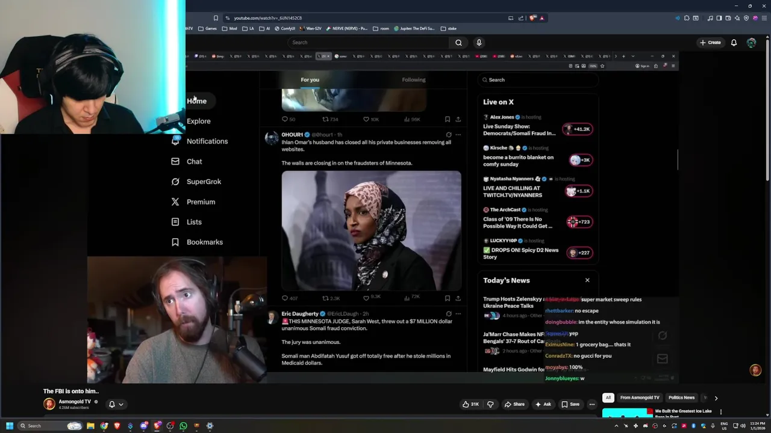The image size is (771, 433).
Task: Bookmark the top tweet above 0HOUR1
Action: click(x=447, y=119)
